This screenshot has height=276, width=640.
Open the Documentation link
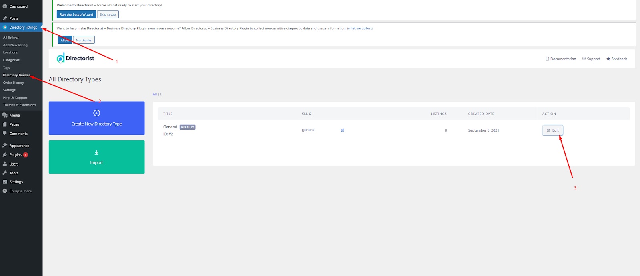point(561,59)
